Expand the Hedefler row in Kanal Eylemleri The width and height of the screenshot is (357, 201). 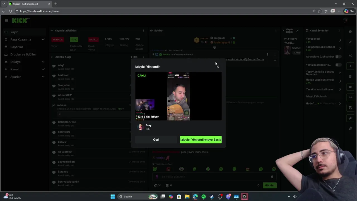(324, 104)
